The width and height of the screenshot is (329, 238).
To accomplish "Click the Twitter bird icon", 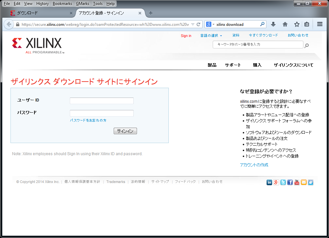I will tap(283, 182).
